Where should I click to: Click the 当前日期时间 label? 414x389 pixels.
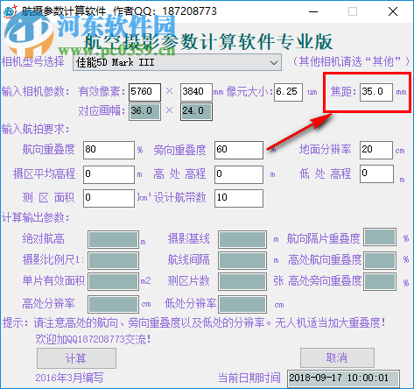(x=249, y=378)
